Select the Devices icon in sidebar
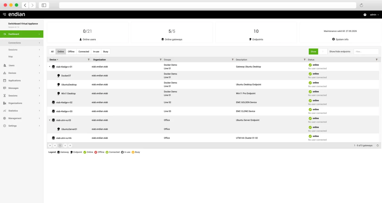This screenshot has width=382, height=203. (x=5, y=73)
